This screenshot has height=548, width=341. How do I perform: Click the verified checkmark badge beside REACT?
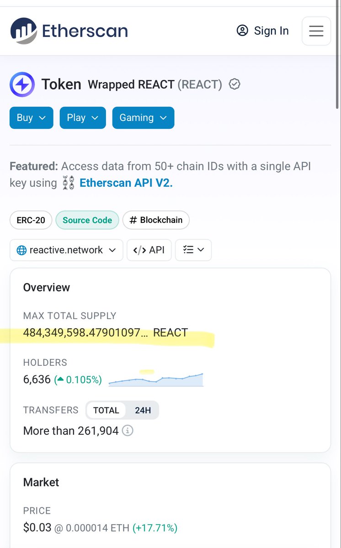(x=234, y=84)
